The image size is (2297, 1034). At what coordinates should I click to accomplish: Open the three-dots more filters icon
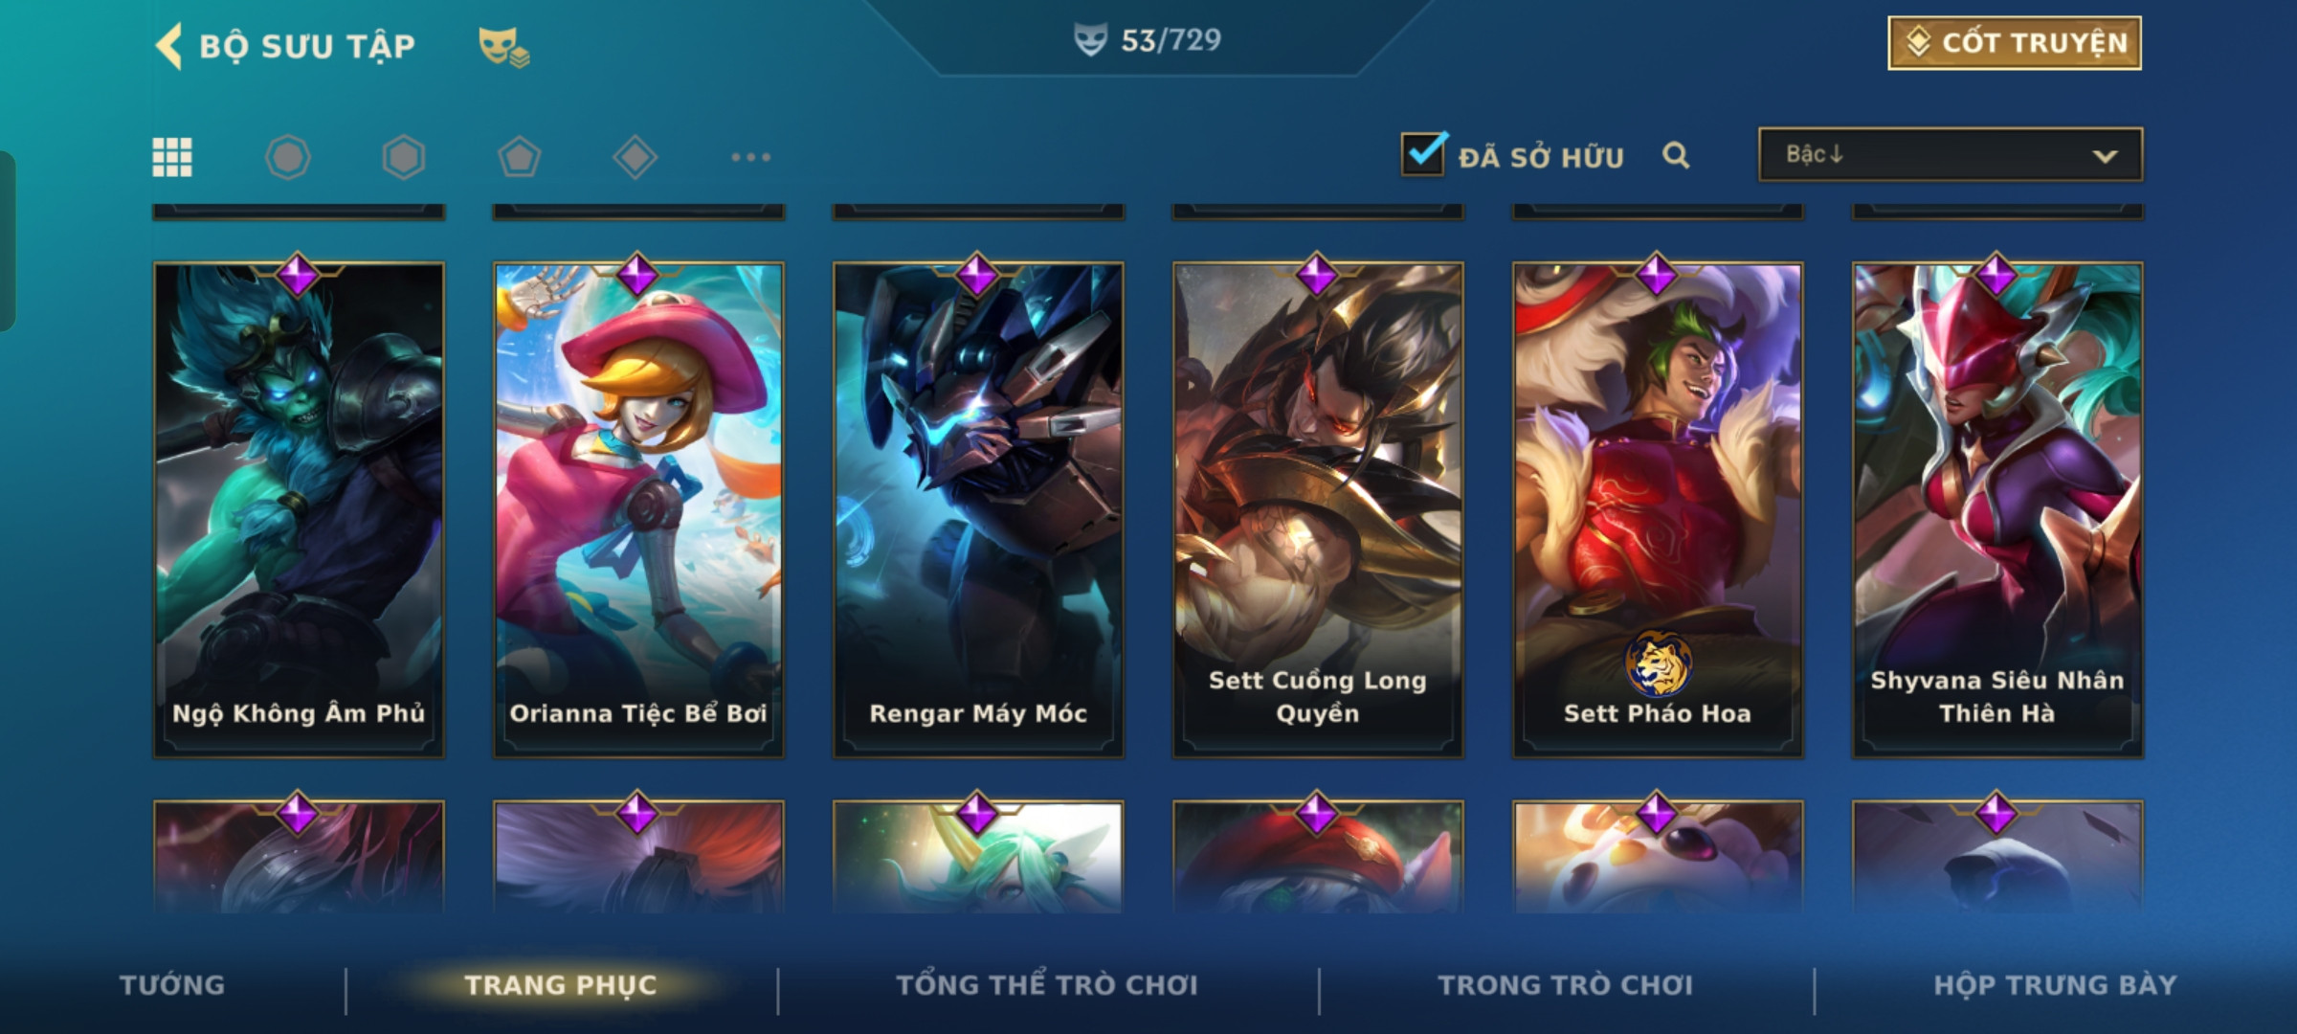coord(750,157)
